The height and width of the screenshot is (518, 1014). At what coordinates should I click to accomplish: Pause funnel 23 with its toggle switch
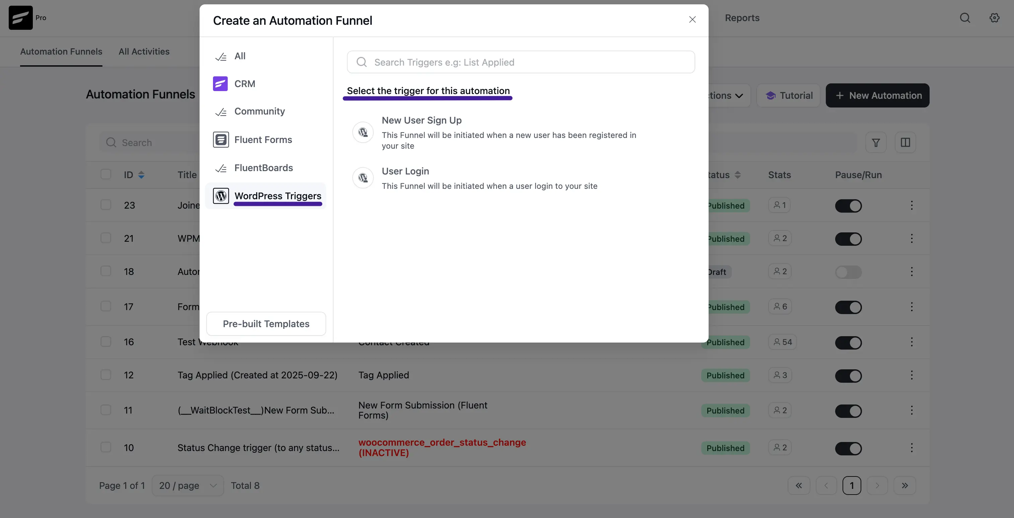click(848, 206)
